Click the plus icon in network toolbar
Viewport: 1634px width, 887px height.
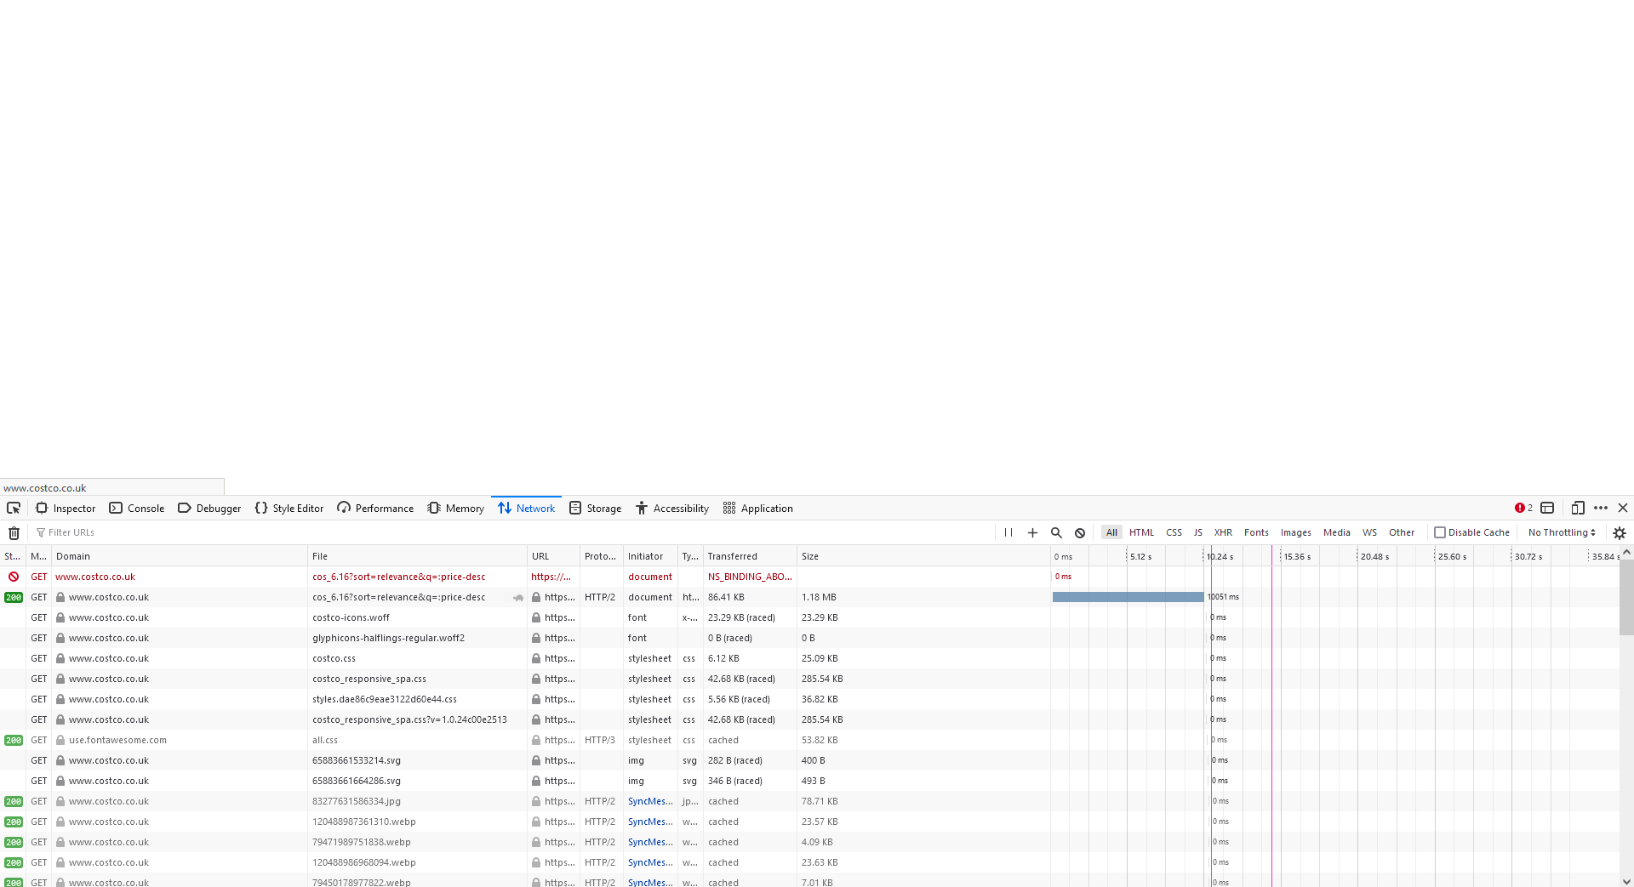tap(1032, 532)
